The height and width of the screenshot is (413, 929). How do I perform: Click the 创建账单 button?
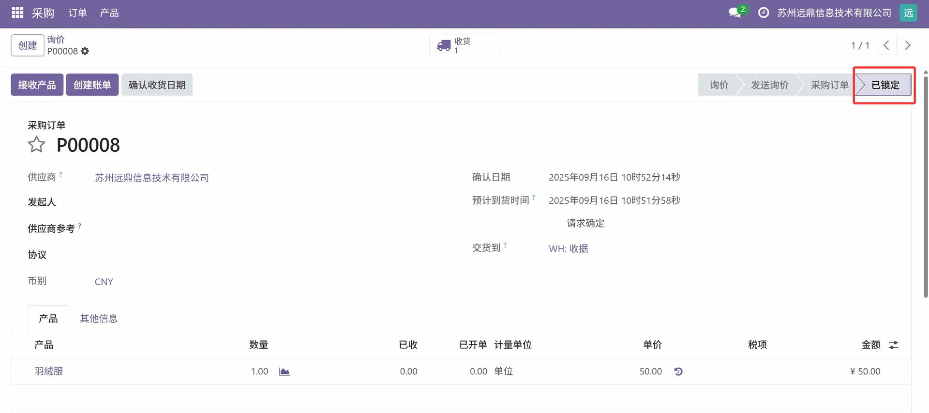point(92,85)
